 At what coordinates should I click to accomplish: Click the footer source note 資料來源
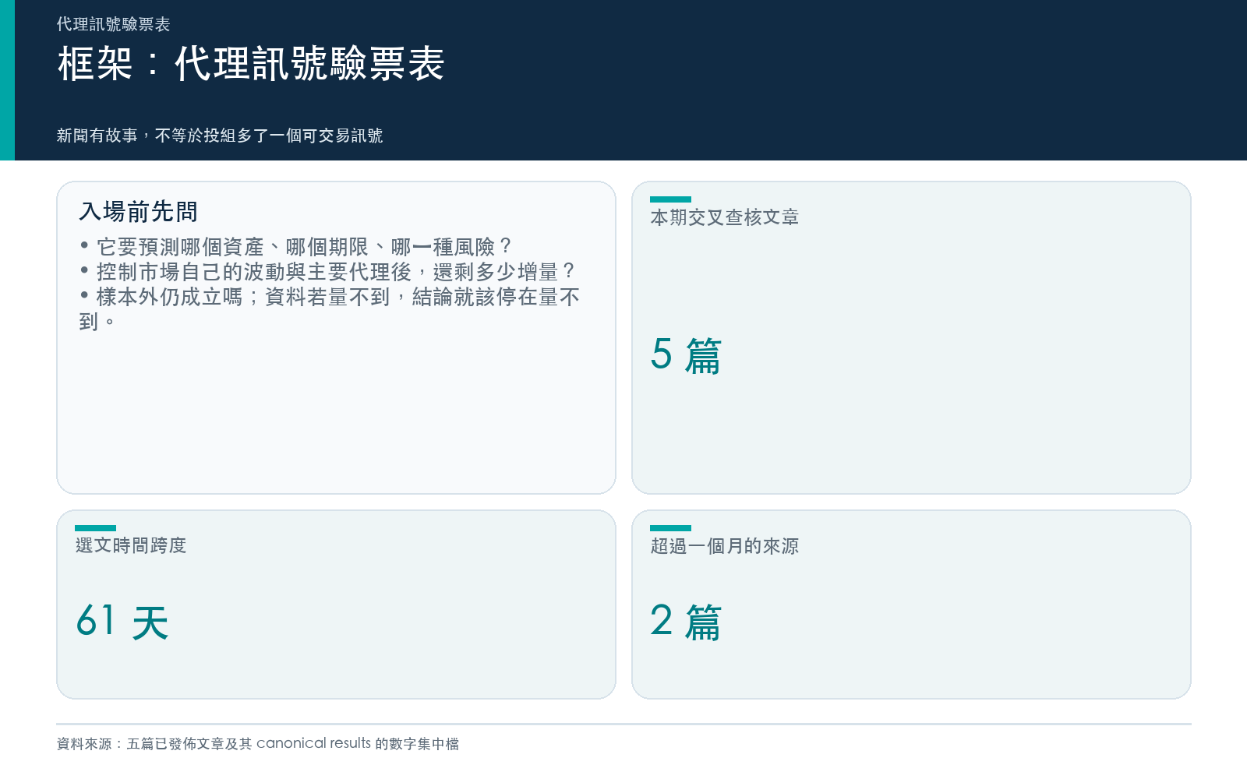[258, 743]
